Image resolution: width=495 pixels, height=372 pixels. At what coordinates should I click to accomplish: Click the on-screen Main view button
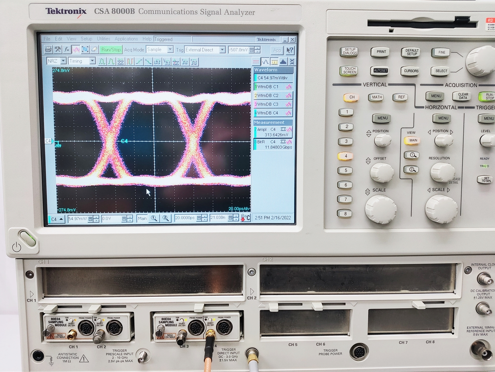pos(142,218)
